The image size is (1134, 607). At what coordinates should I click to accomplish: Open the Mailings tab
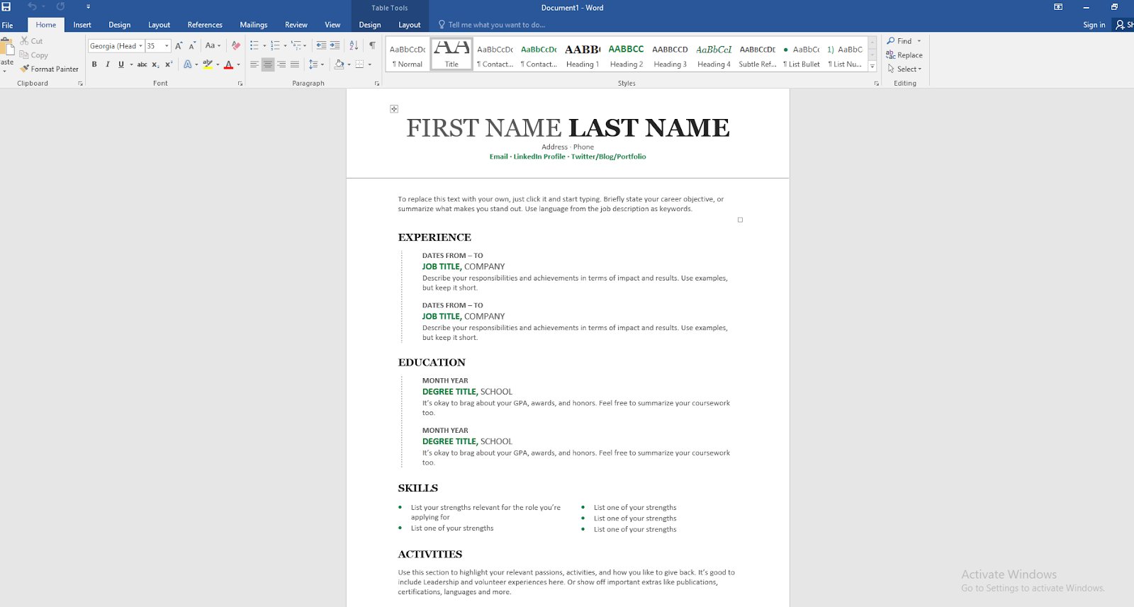click(253, 25)
